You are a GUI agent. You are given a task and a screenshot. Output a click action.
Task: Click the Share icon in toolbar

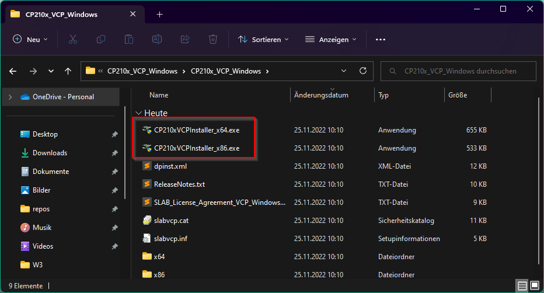tap(185, 40)
